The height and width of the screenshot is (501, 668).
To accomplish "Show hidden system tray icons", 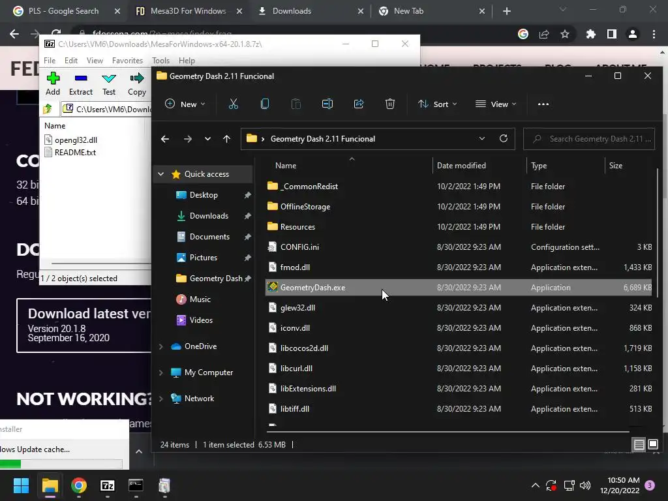I will [x=536, y=485].
